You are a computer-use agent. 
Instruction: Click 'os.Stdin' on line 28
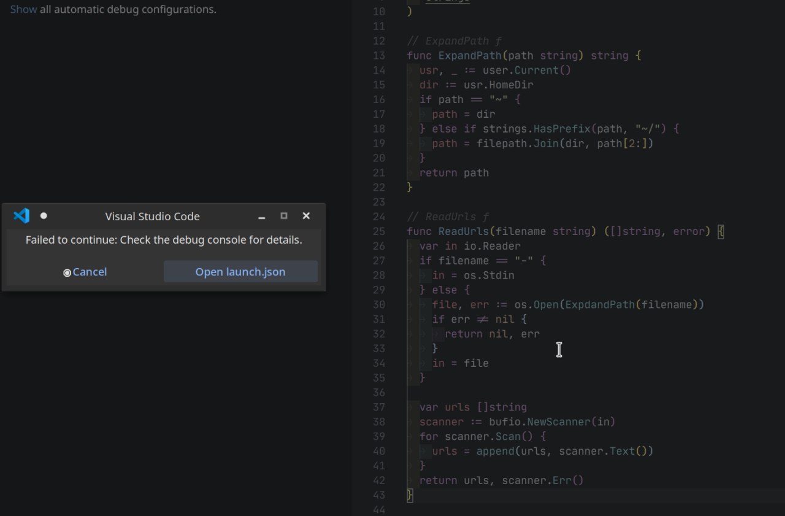click(x=489, y=275)
